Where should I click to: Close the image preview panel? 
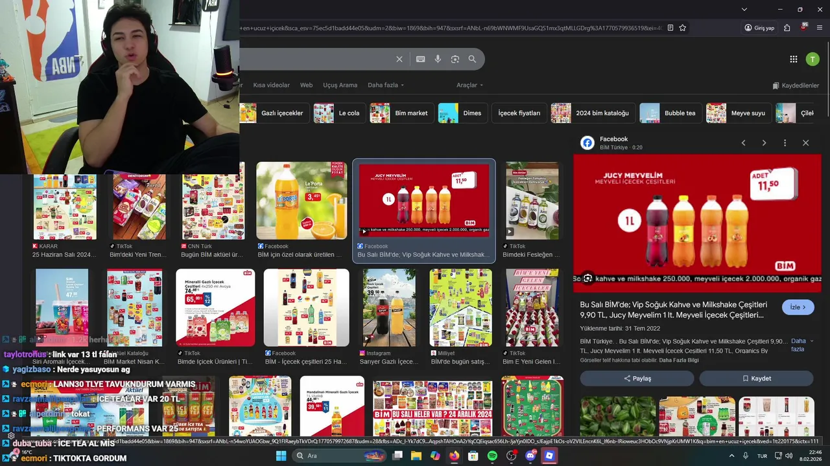click(805, 142)
